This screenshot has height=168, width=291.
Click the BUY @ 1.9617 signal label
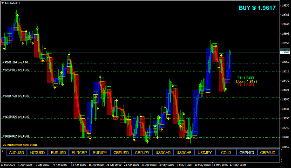pos(257,8)
